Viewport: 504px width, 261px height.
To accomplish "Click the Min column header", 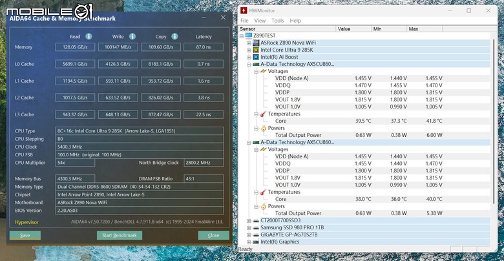I will tap(389, 29).
